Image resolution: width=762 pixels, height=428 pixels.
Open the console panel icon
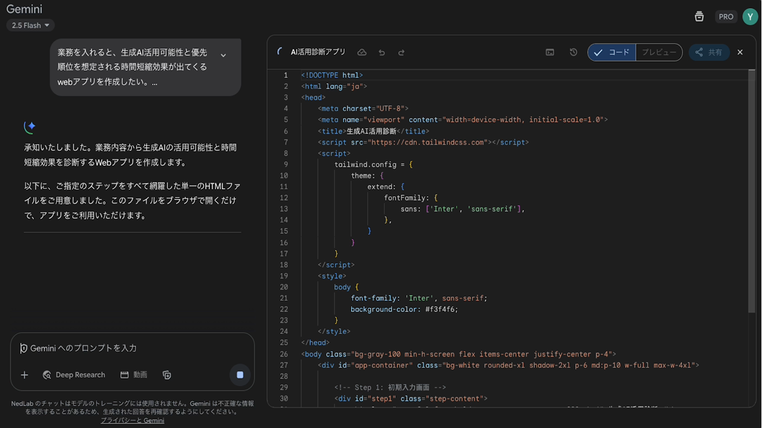tap(550, 52)
